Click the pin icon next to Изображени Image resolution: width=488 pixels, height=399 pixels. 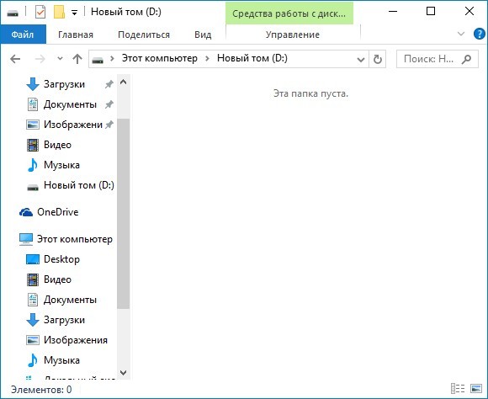(109, 125)
